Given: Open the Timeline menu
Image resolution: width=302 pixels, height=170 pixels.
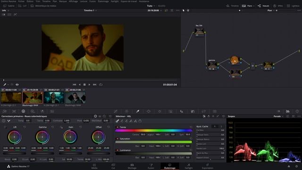Looking at the screenshot, I should (46, 1).
